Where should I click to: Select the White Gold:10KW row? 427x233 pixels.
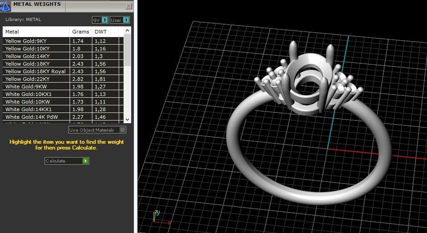63,102
